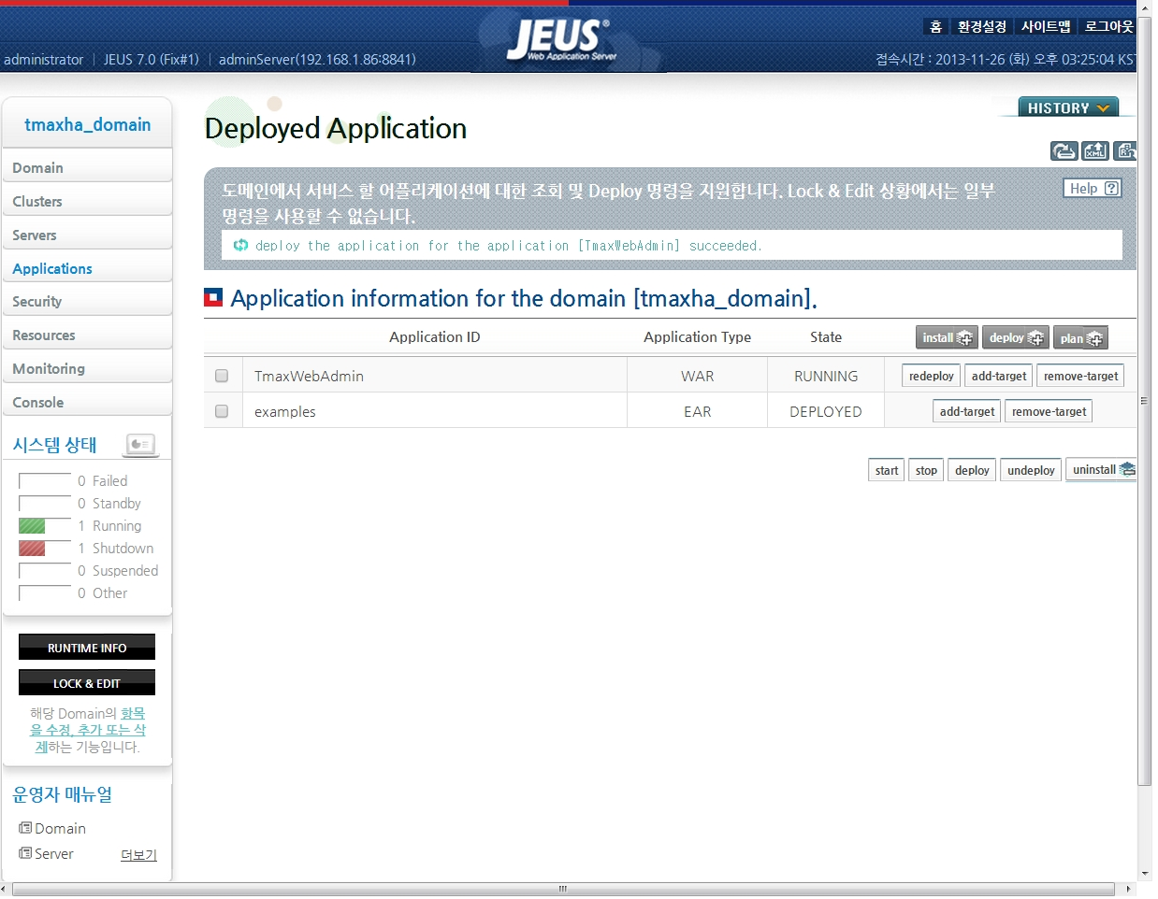Open the Domain menu in sidebar
Screen dimensions: 1158x899
pos(87,168)
